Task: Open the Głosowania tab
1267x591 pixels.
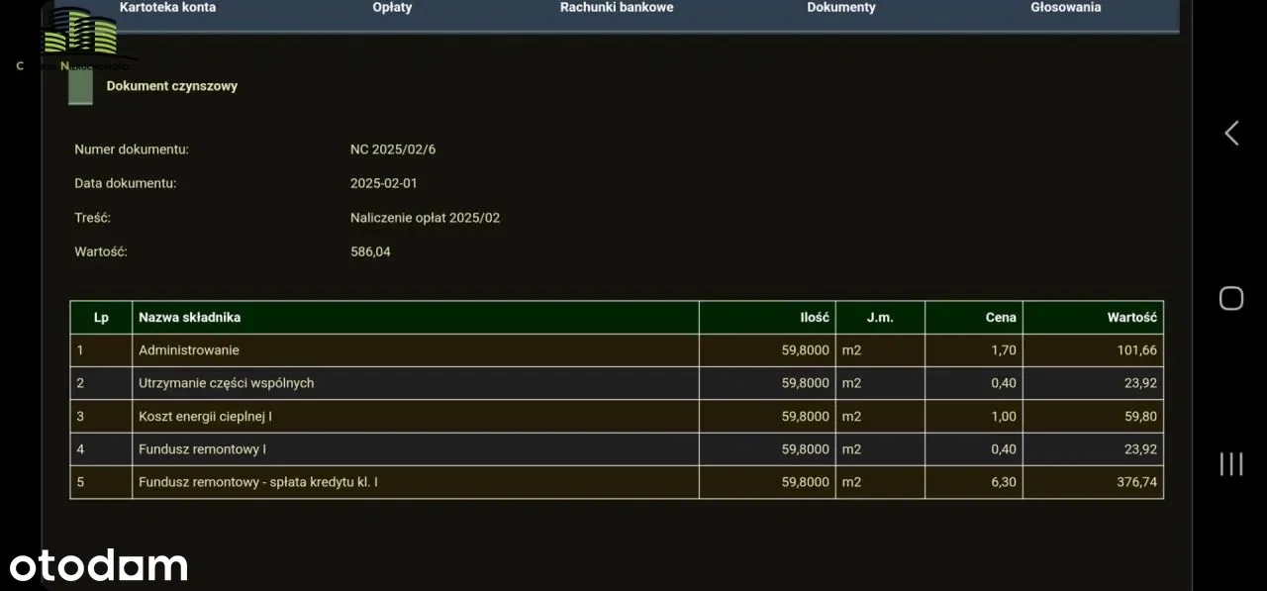Action: (x=1065, y=8)
